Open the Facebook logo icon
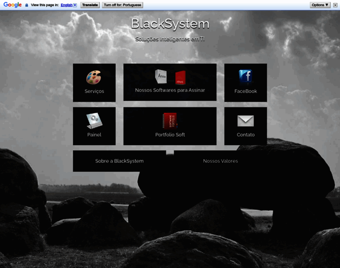Viewport: 340px width, 268px height. pyautogui.click(x=246, y=76)
